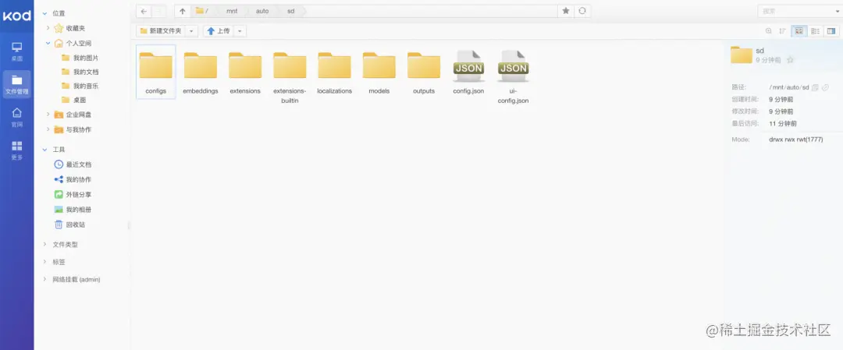Select 收藏夹 in sidebar
Screen dimensions: 843x350
point(69,28)
